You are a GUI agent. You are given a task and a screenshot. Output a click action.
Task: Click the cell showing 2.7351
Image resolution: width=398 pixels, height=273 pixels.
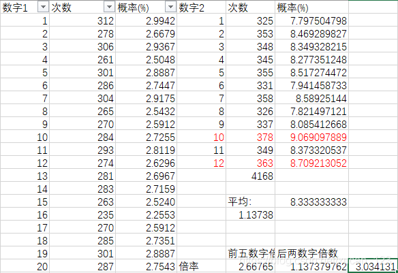coord(147,240)
